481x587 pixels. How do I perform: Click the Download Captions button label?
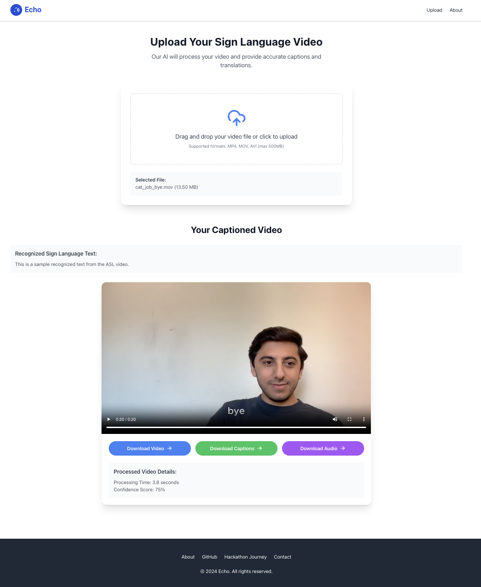click(232, 448)
